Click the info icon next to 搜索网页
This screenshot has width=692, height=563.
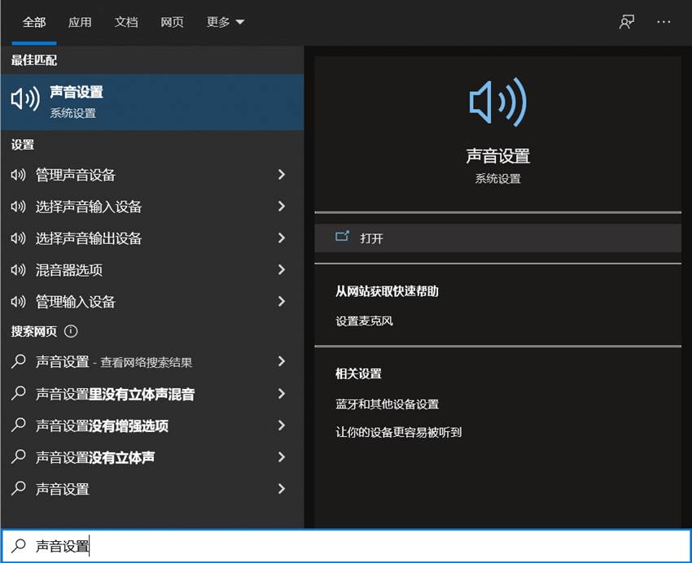coord(71,331)
